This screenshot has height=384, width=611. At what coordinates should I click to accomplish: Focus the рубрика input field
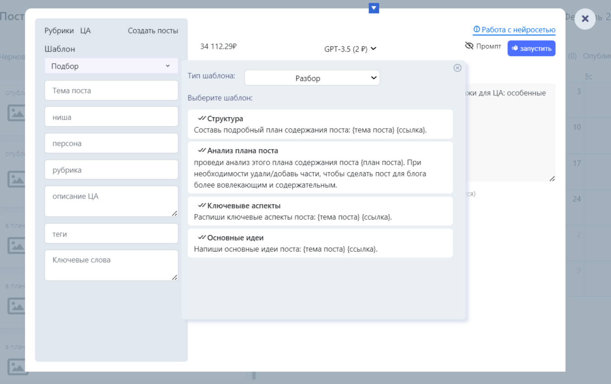click(x=111, y=170)
